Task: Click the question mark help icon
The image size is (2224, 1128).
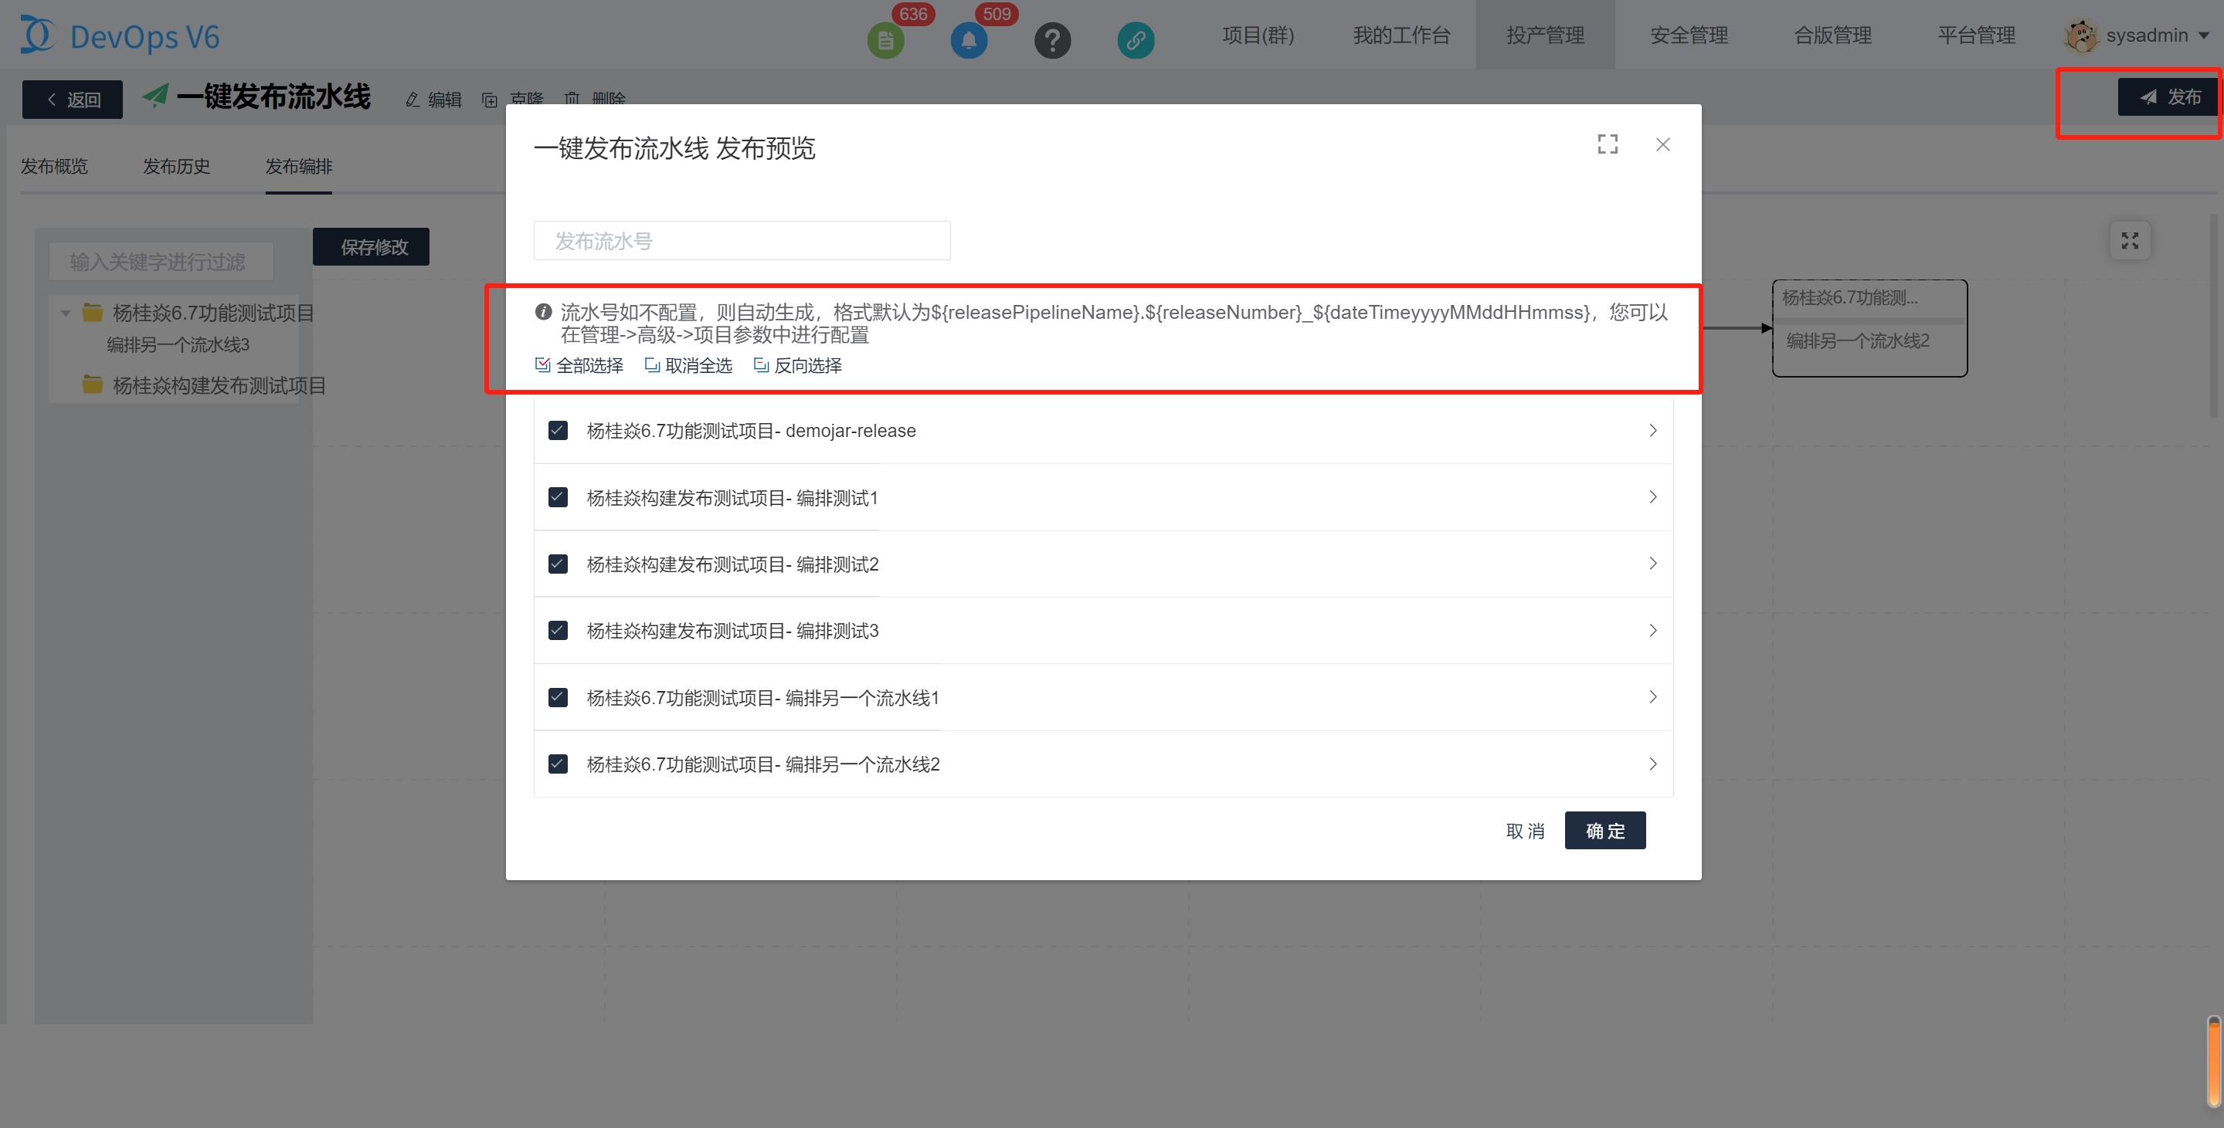Action: pos(1051,39)
